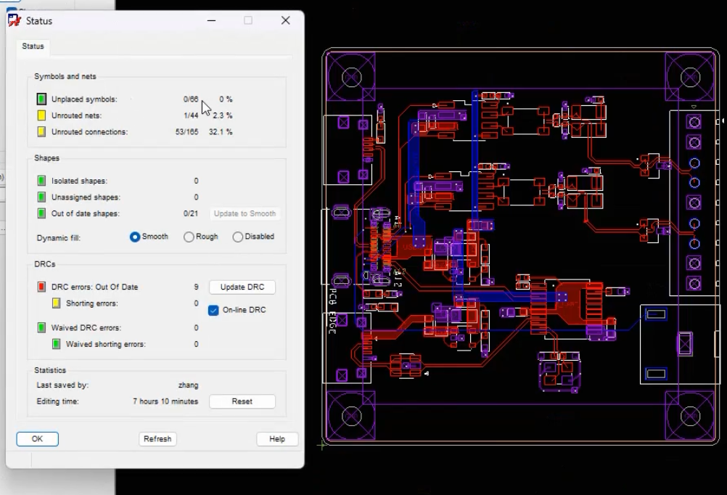Click the Waived DRC errors green indicator
The image size is (727, 495).
click(42, 327)
